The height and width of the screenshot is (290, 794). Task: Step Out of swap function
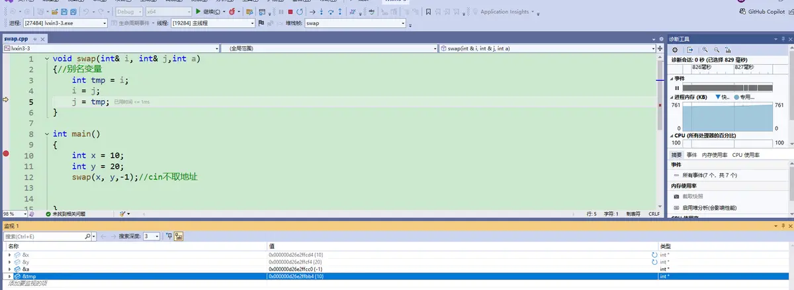click(339, 12)
